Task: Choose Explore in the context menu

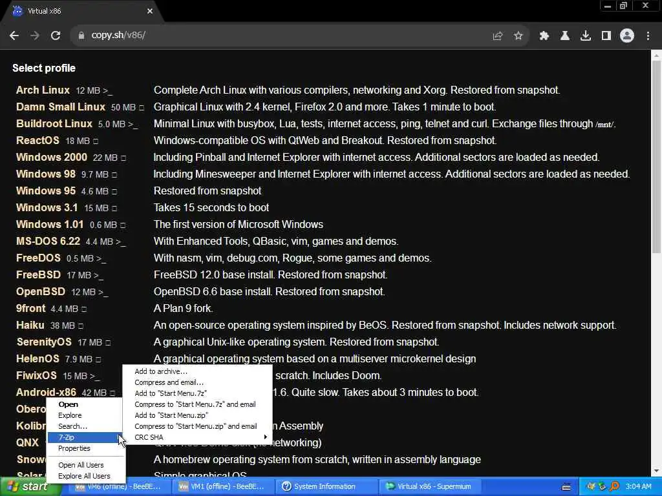Action: (86, 415)
